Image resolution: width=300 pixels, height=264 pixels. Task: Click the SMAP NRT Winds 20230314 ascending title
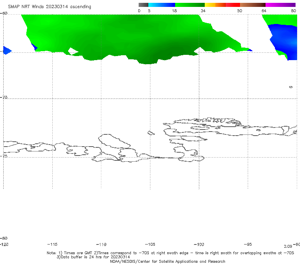point(49,6)
